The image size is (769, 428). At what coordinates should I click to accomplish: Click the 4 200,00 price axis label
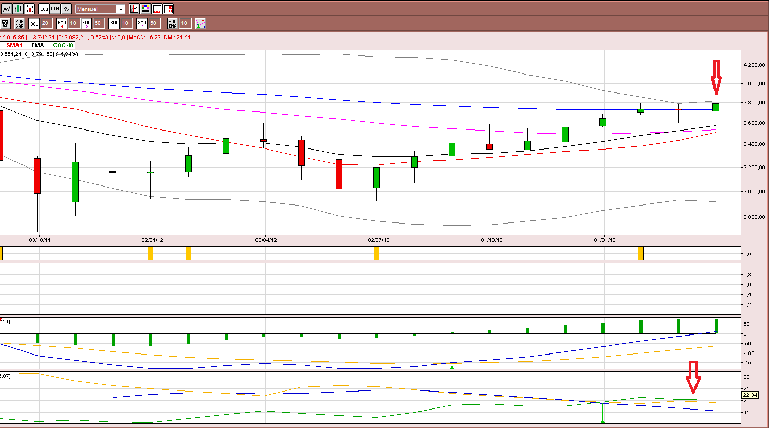[x=754, y=65]
